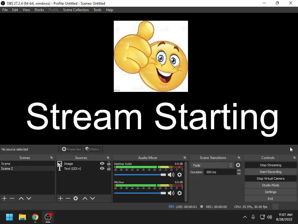Stop the Virtual Camera

tap(270, 178)
